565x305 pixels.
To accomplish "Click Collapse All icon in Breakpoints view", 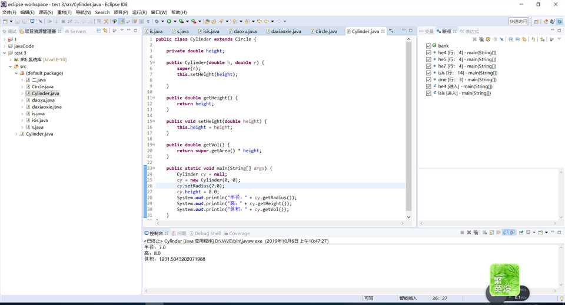I will [x=518, y=39].
